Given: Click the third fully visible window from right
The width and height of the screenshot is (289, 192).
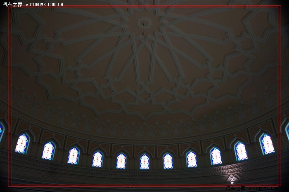Looking at the screenshot, I should tap(216, 156).
